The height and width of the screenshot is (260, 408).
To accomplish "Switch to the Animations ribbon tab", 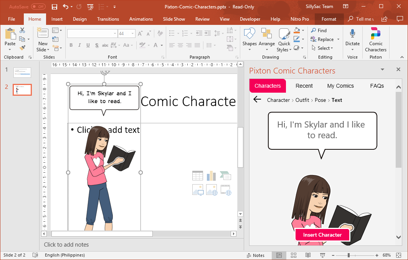I will (x=141, y=19).
